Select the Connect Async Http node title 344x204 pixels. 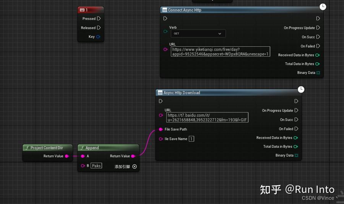185,10
